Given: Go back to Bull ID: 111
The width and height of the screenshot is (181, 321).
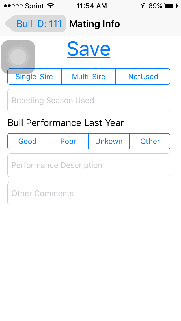Looking at the screenshot, I should click(x=36, y=24).
